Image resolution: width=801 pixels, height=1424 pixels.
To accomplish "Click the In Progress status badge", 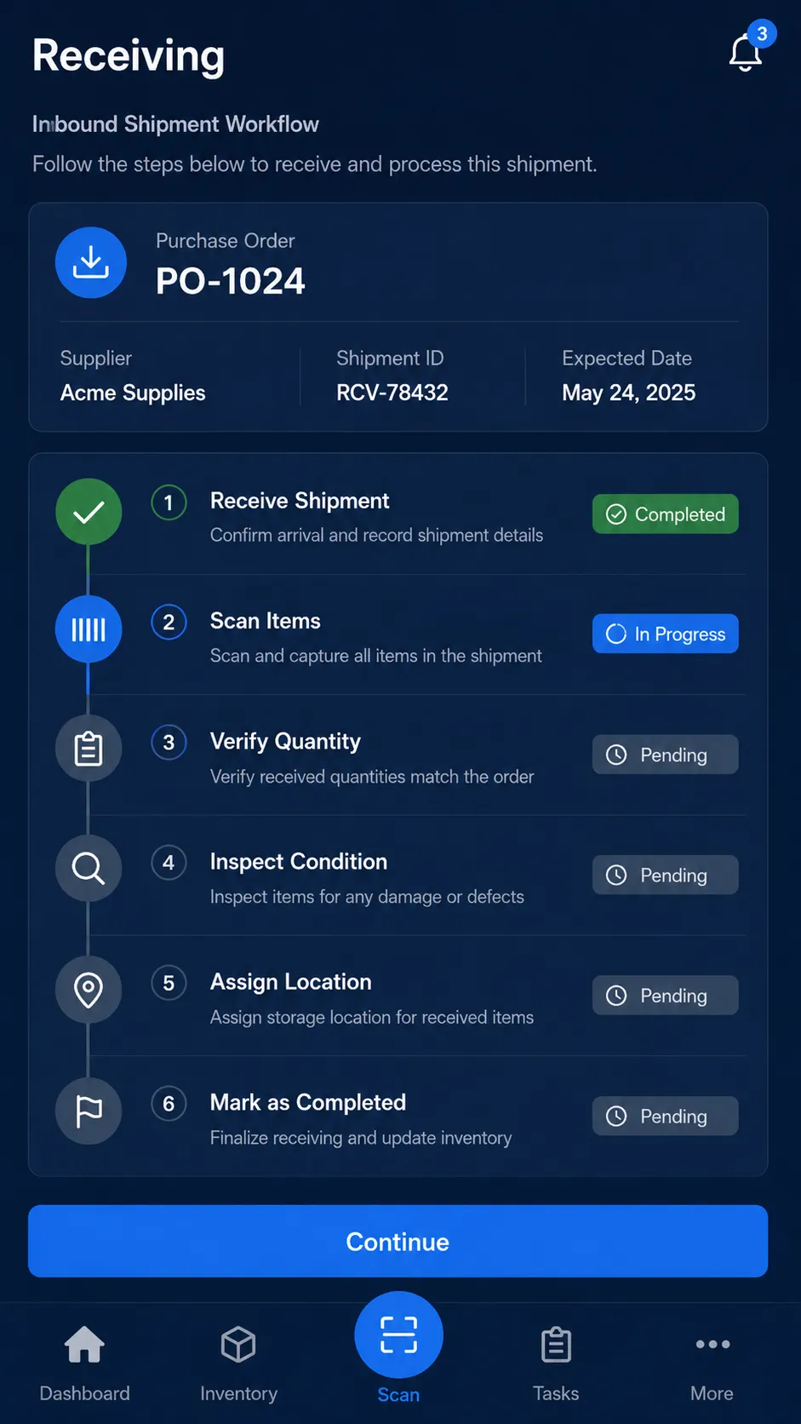I will pyautogui.click(x=666, y=634).
